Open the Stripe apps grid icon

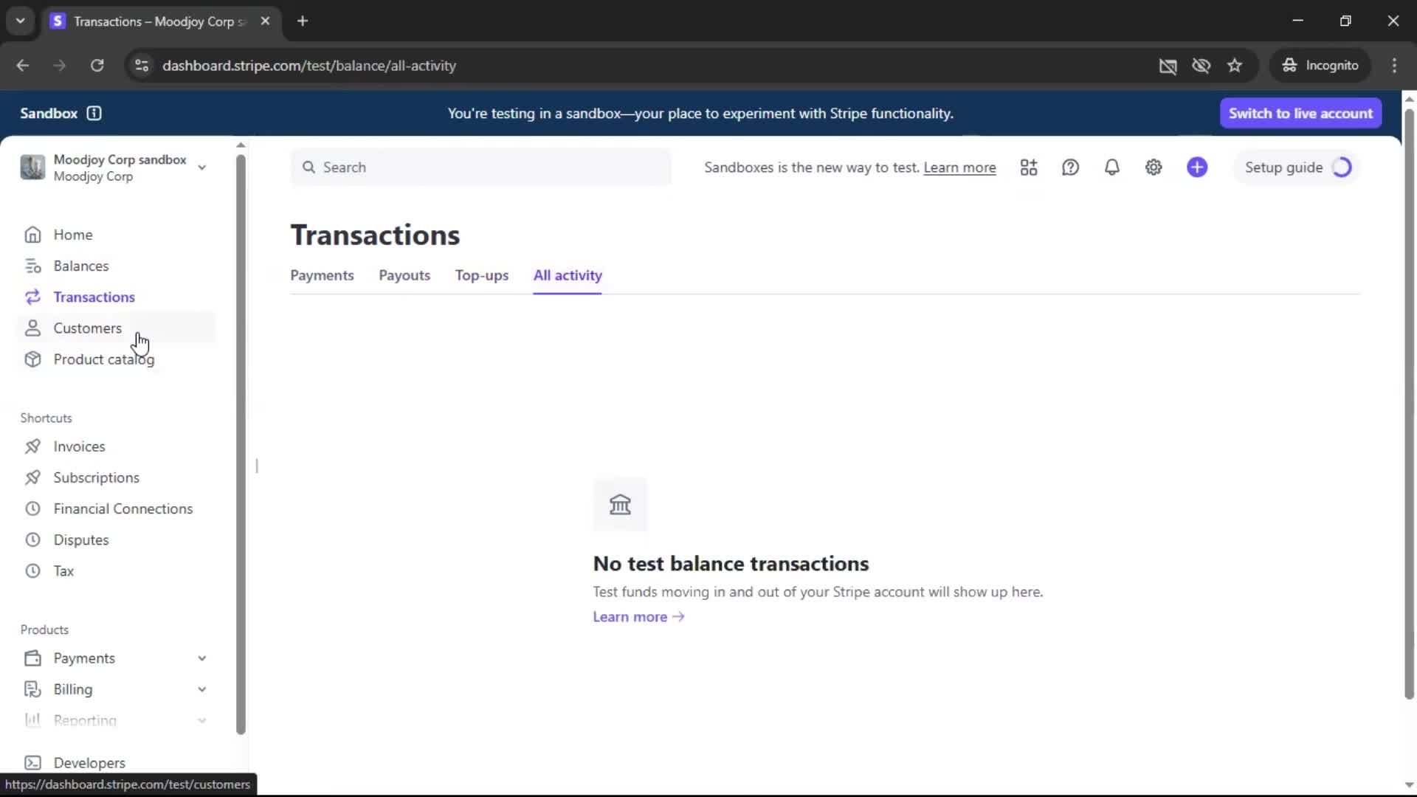point(1029,168)
